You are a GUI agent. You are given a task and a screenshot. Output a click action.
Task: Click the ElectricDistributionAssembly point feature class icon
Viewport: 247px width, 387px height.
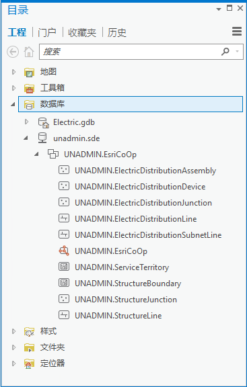tap(64, 170)
